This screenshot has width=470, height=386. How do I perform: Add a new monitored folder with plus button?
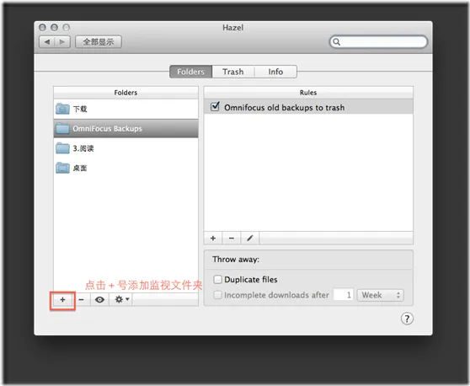point(62,300)
